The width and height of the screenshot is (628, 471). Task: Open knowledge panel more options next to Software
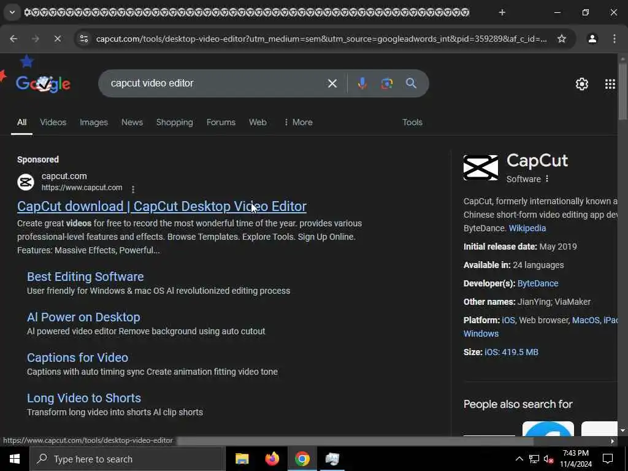tap(547, 178)
